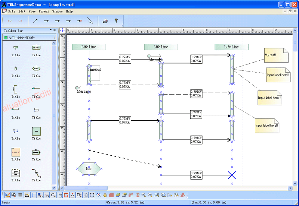
Task: Open the Format menu
Action: coord(44,12)
